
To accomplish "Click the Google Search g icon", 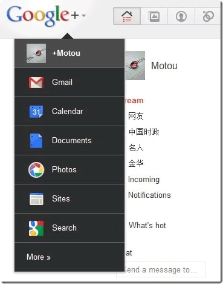I will point(36,228).
